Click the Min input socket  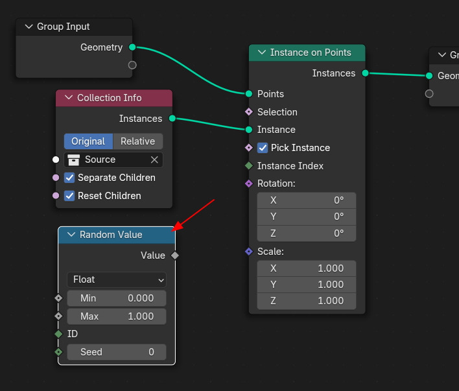click(58, 298)
